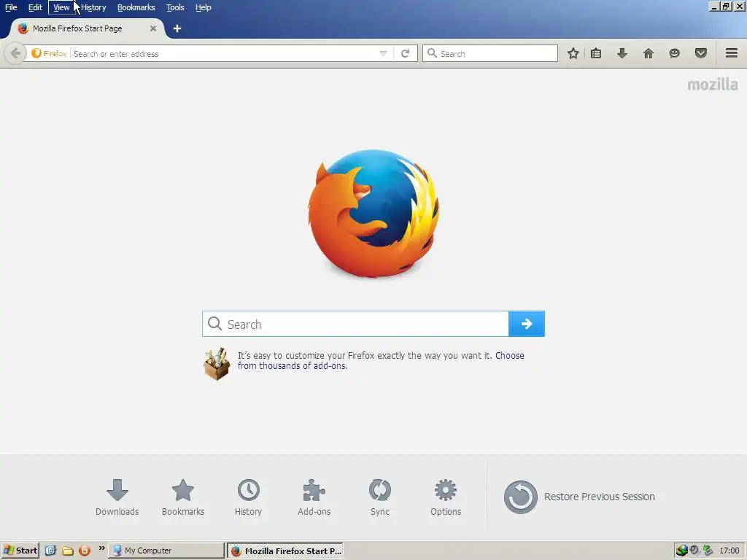Open the hamburger menu button
This screenshot has width=747, height=560.
click(x=732, y=52)
